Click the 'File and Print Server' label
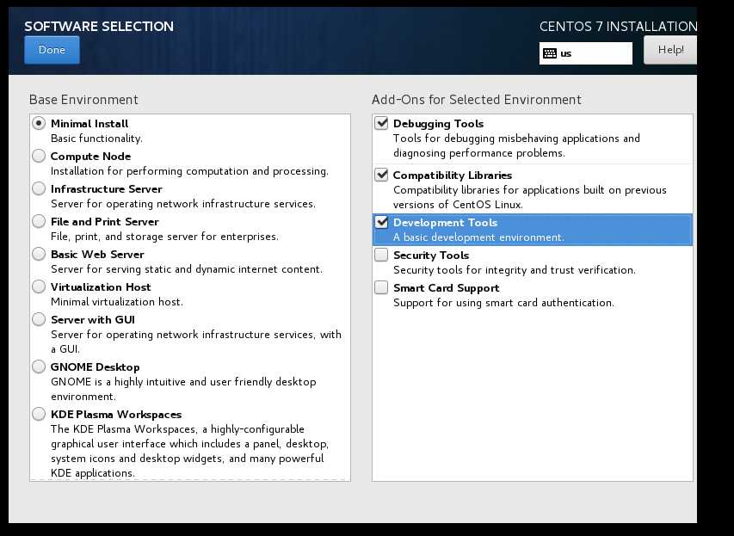Viewport: 734px width, 536px height. [x=105, y=222]
